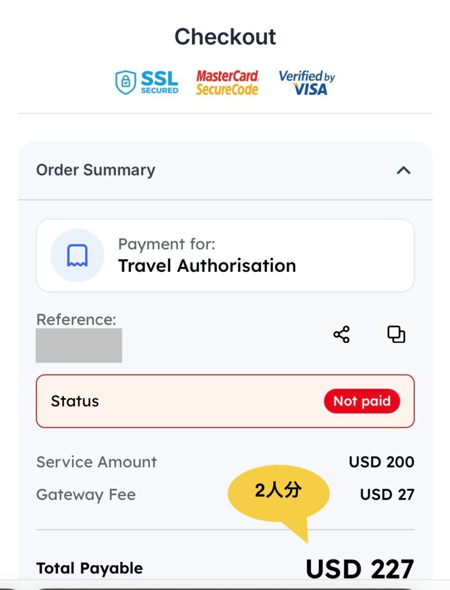Click the Gateway Fee label

point(86,495)
